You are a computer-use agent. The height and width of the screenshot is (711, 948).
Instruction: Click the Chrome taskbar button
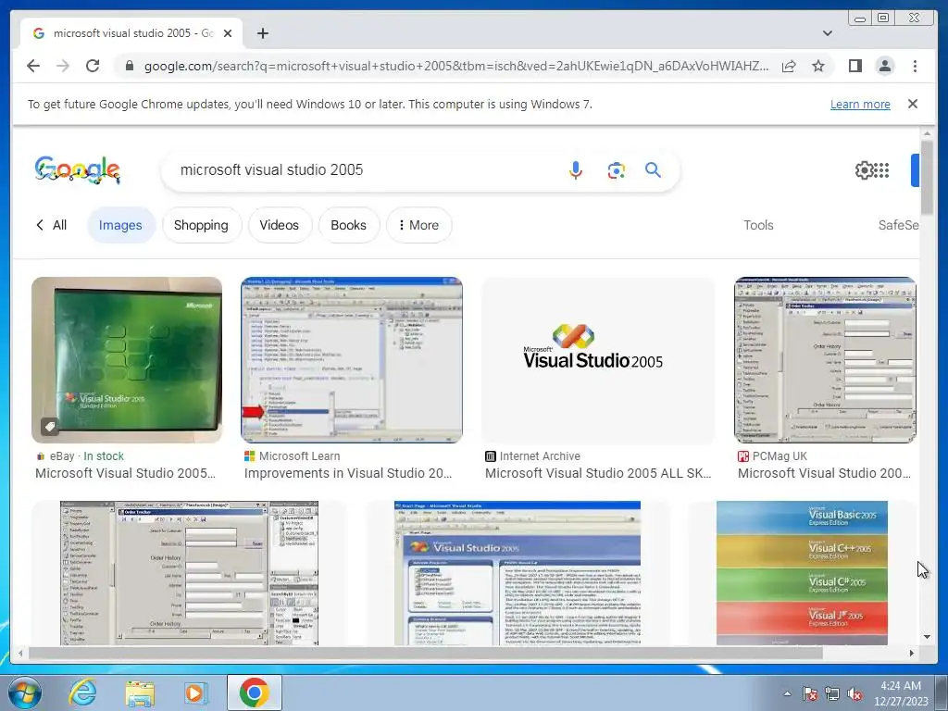point(254,692)
